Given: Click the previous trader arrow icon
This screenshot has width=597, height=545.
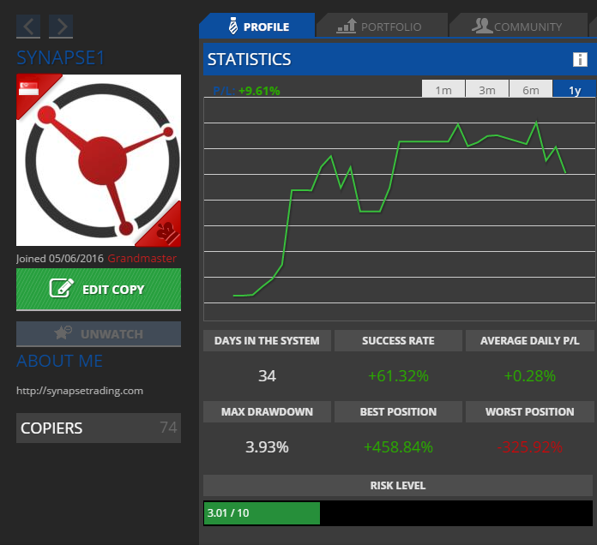Looking at the screenshot, I should pyautogui.click(x=28, y=27).
